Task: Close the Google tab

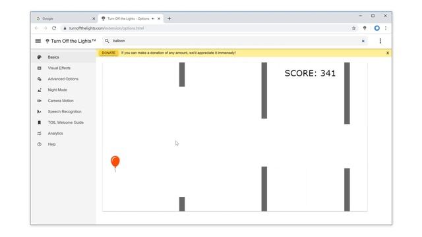Action: pos(94,18)
